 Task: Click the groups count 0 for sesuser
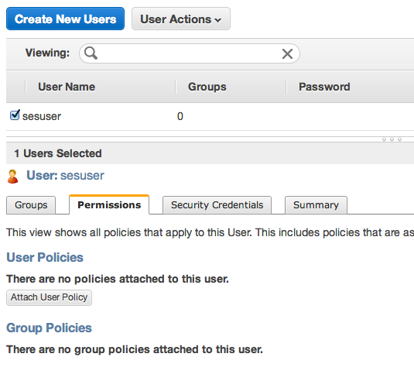coord(180,116)
